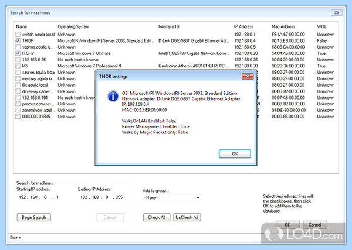The image size is (352, 250).
Task: Click the blue information icon in the dialog
Action: click(x=113, y=97)
